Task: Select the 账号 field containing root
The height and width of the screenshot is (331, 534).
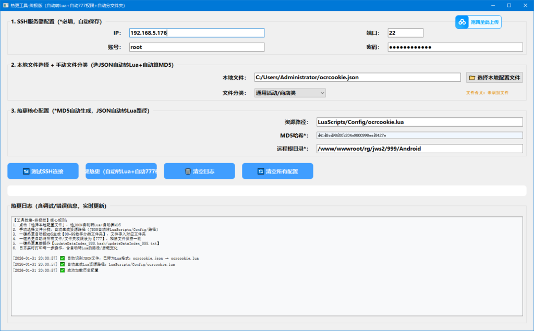Action: pos(197,47)
